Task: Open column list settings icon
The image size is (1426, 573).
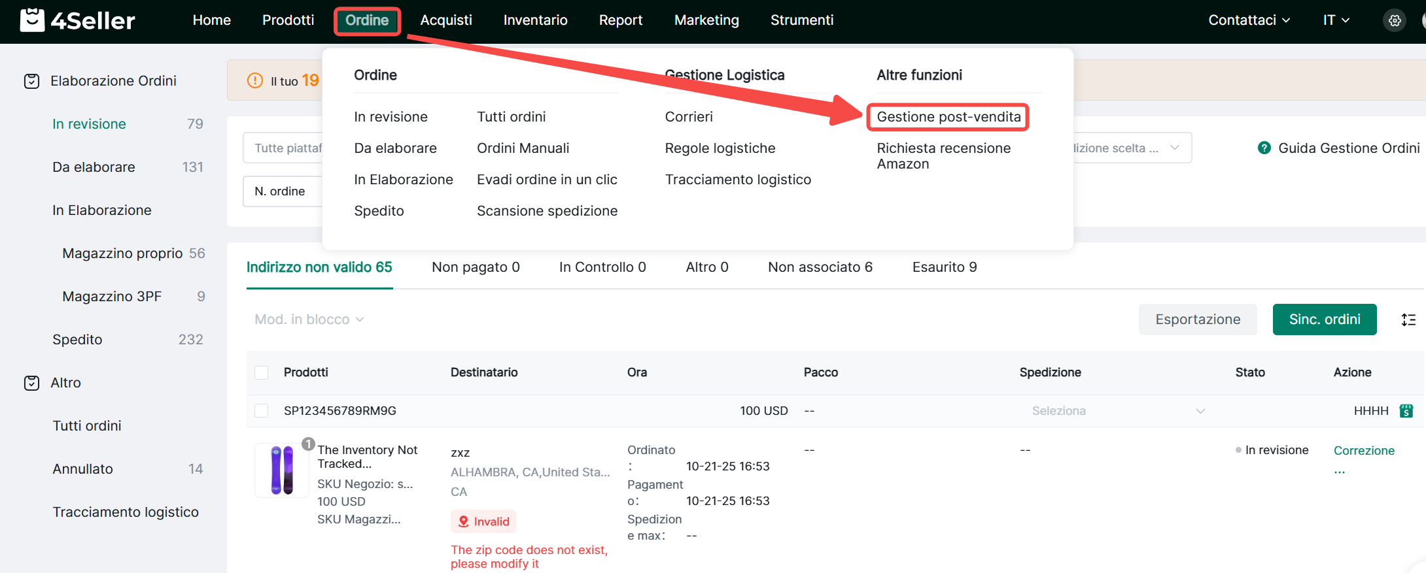Action: (x=1408, y=319)
